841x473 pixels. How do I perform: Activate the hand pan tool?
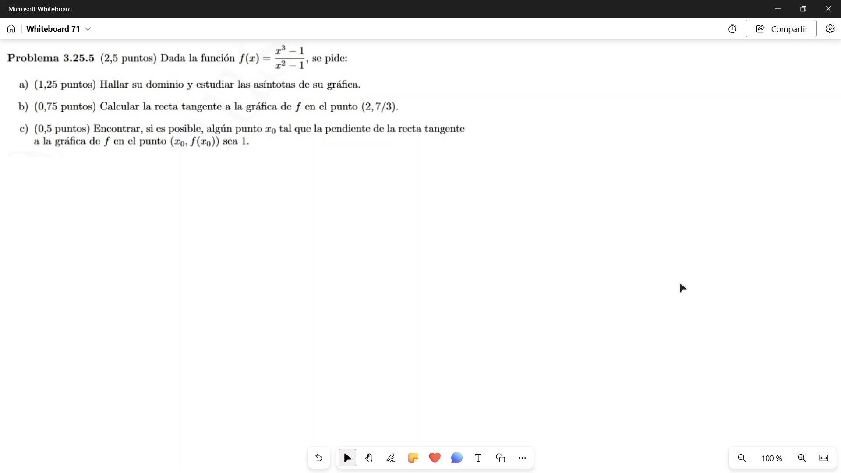(x=369, y=458)
